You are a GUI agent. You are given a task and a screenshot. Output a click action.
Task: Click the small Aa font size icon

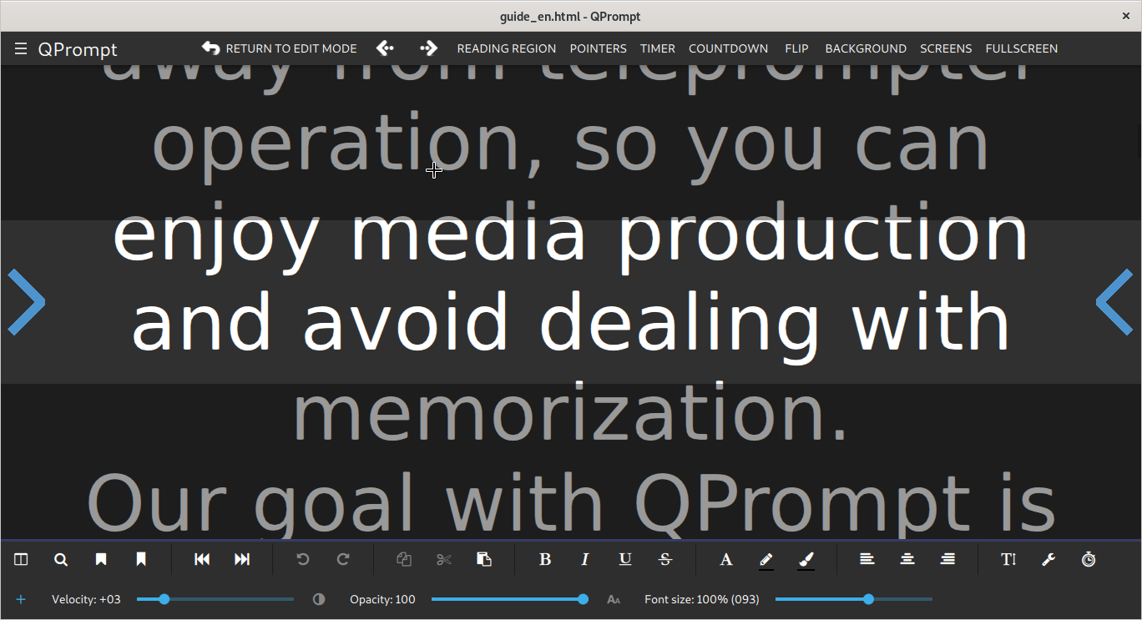(614, 599)
